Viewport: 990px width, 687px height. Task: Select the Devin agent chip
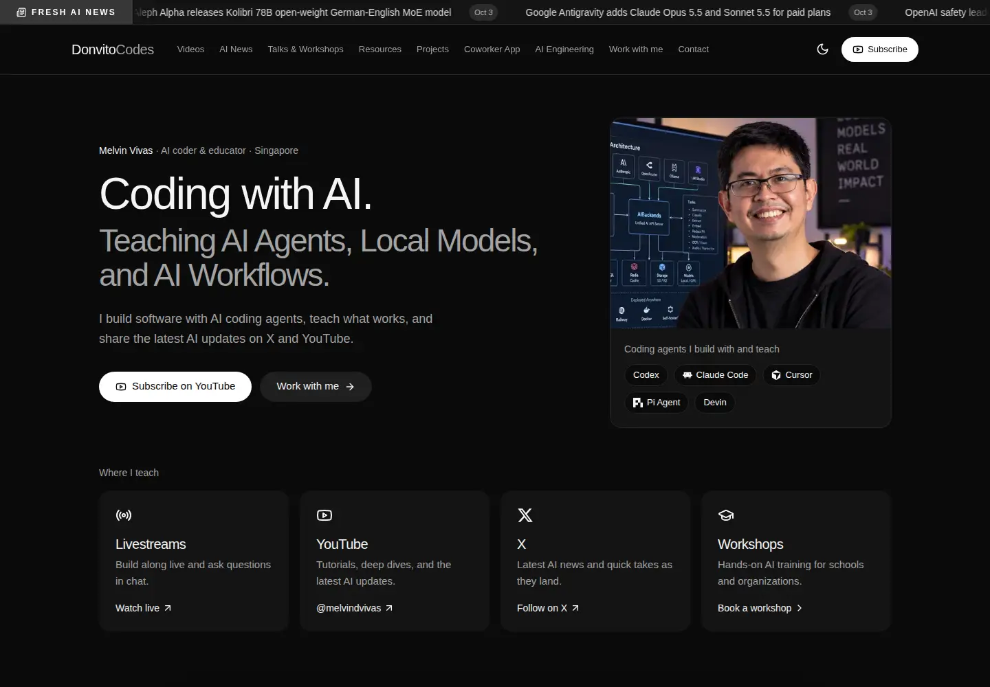pyautogui.click(x=715, y=403)
